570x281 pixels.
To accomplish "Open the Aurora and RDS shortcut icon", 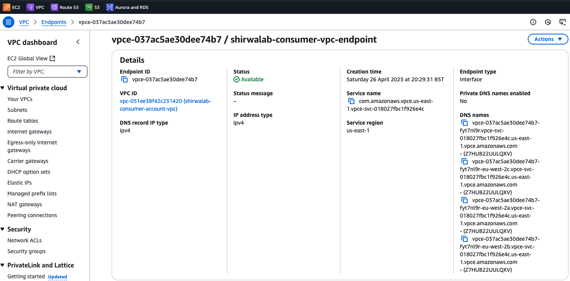I will pos(110,7).
